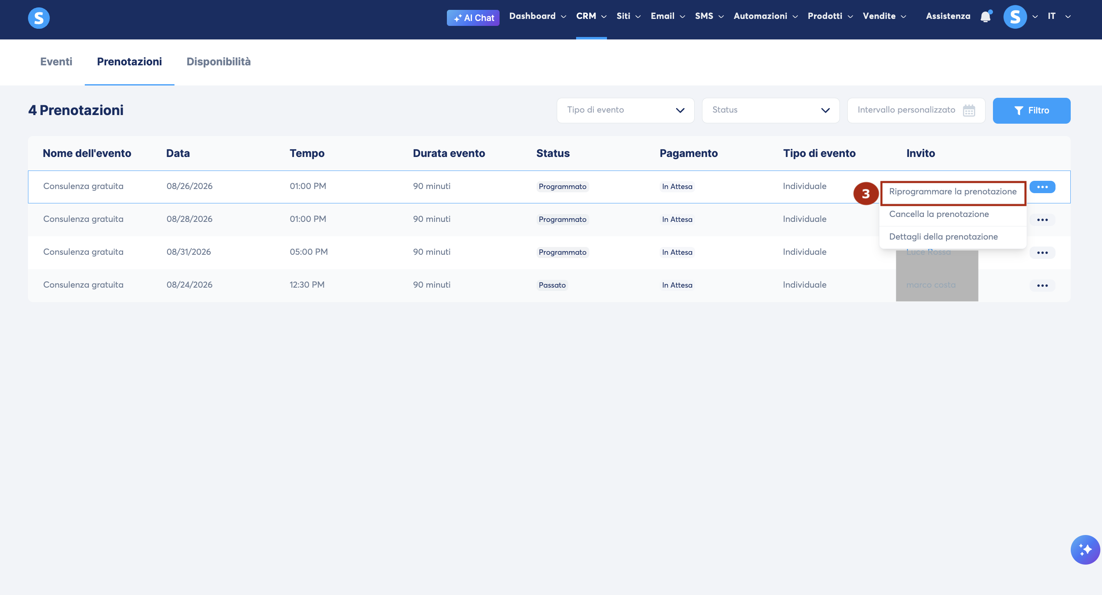
Task: Click the date 08/24/2026 cell
Action: tap(190, 285)
